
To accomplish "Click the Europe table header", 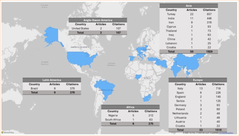I will point(198,80).
